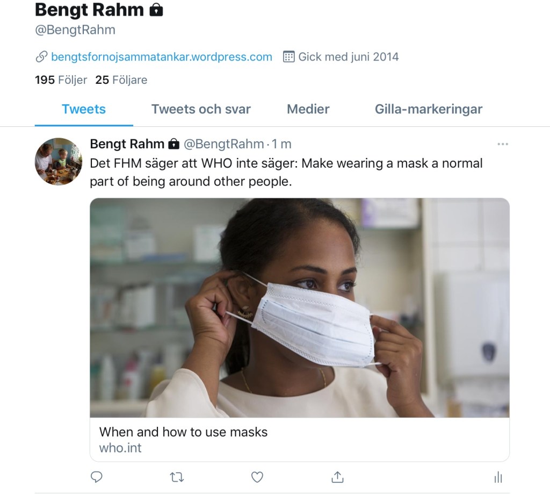View the 195 Följer list

61,80
